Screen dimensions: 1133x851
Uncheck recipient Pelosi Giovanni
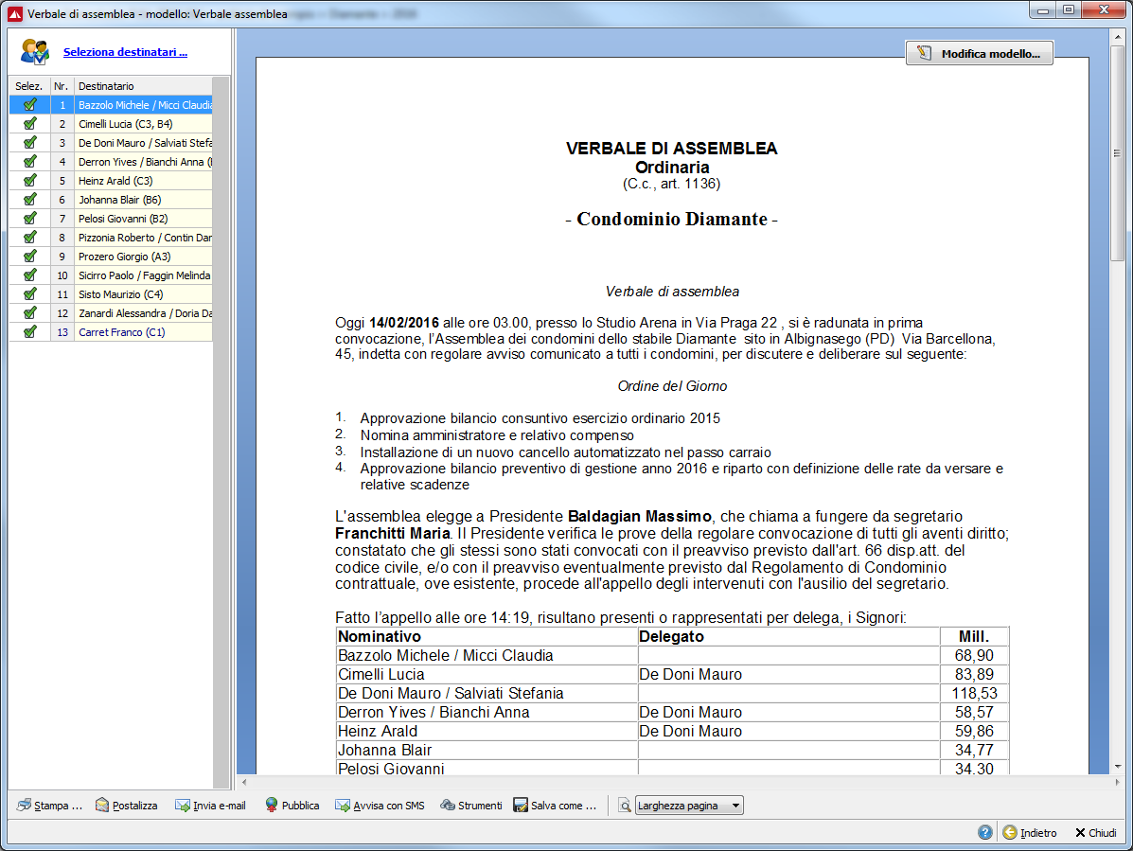click(29, 218)
